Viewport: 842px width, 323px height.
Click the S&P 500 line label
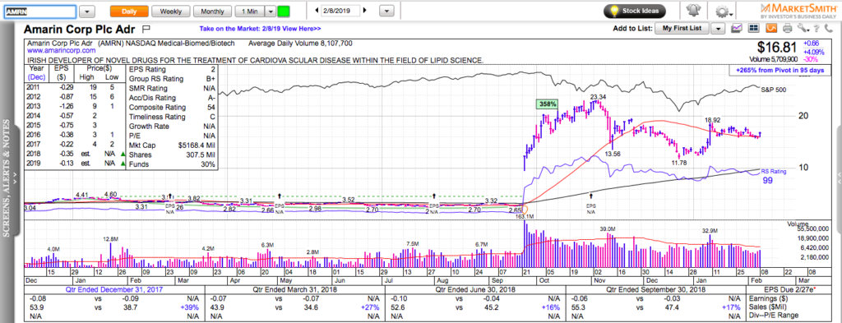[x=775, y=90]
